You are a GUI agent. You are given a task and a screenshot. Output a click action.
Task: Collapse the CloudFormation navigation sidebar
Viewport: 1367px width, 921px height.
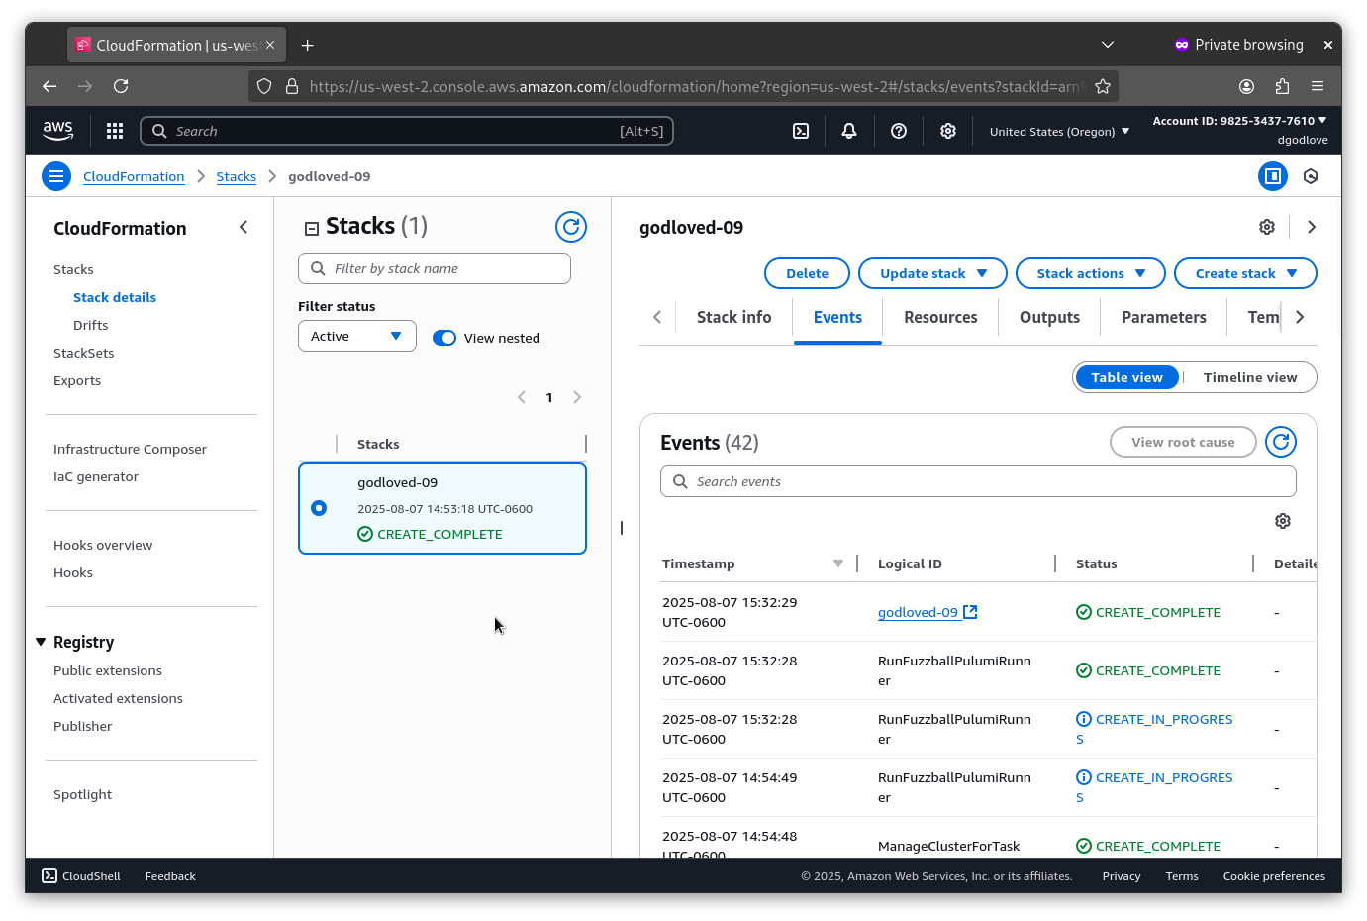tap(243, 227)
